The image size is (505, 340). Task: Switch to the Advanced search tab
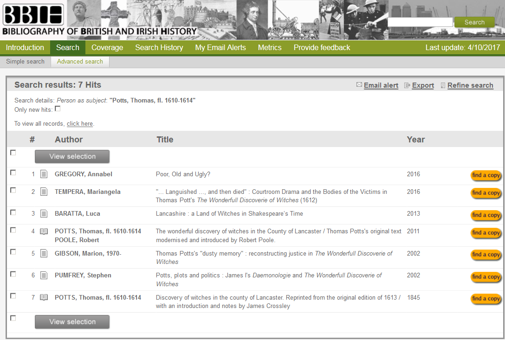click(80, 61)
